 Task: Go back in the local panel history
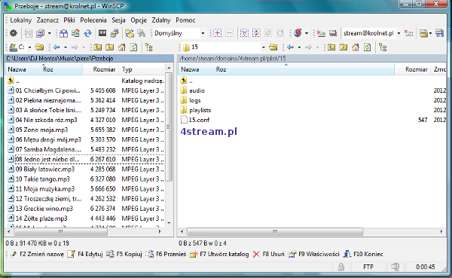(x=56, y=47)
